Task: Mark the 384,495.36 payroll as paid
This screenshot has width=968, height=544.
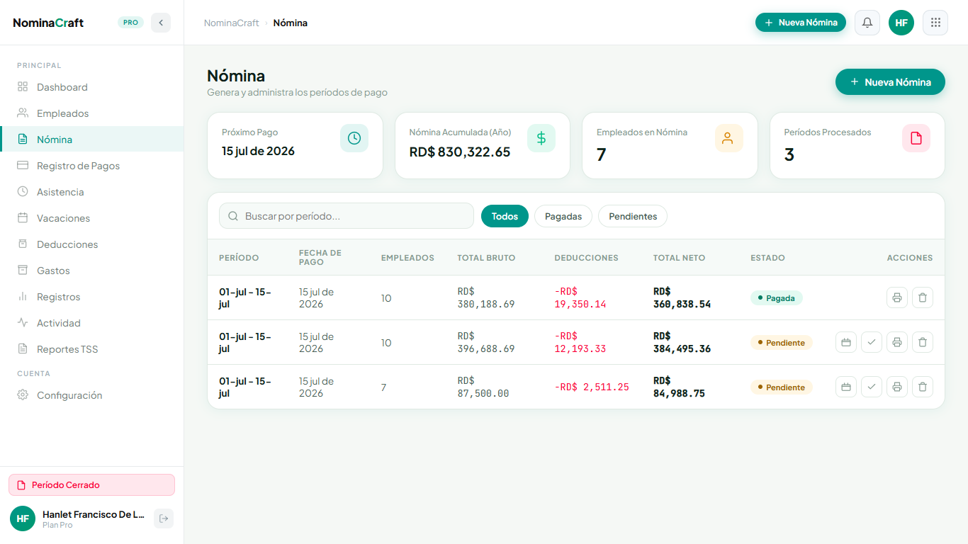Action: 872,342
